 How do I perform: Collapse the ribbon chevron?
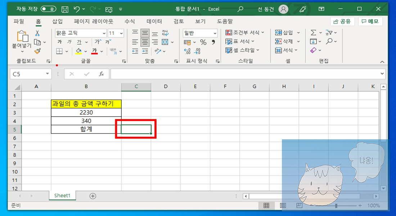[382, 62]
